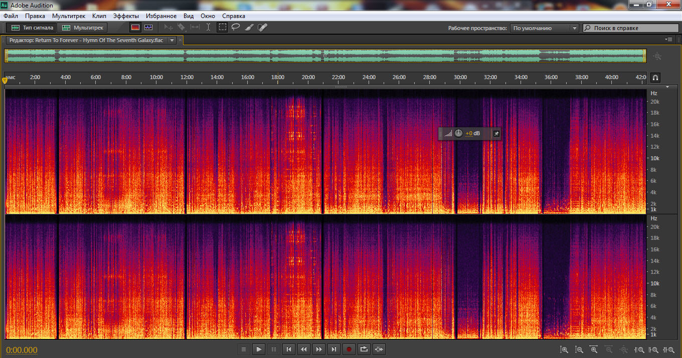Viewport: 682px width, 358px height.
Task: Switch to Мультитрек view button
Action: click(82, 28)
